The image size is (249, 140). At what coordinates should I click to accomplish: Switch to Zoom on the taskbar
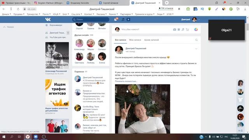coord(36,136)
